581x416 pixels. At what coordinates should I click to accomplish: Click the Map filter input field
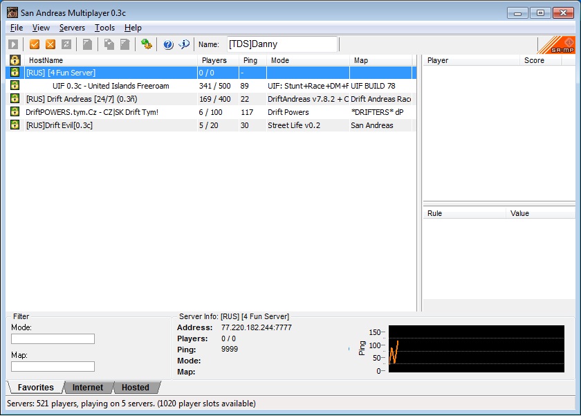[x=53, y=366]
